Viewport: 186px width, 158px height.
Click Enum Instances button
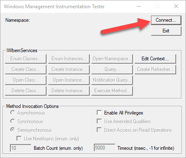click(69, 59)
